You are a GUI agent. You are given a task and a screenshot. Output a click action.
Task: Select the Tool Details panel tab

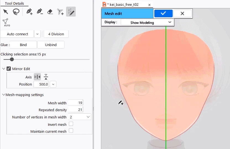pos(14,4)
